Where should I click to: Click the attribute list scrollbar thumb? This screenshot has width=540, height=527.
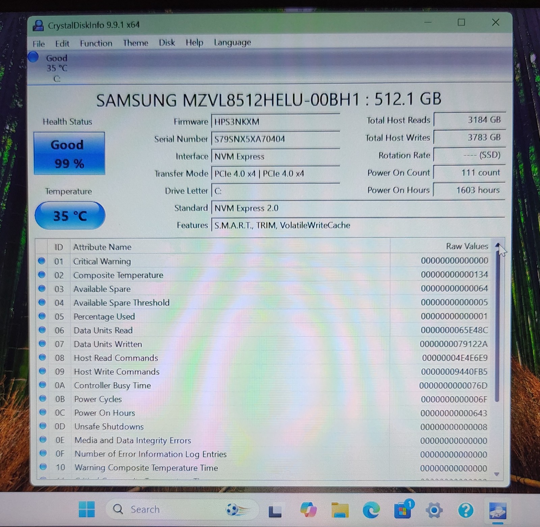pos(497,326)
